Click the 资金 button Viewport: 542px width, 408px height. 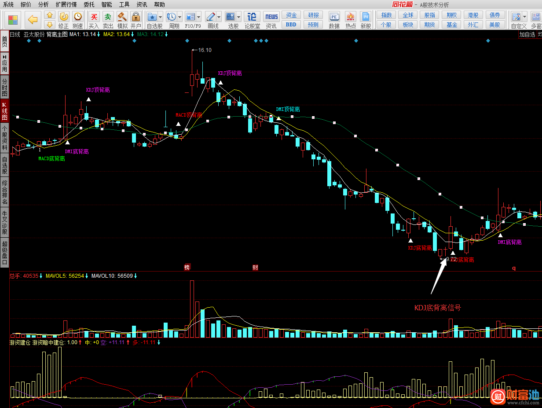coord(291,15)
